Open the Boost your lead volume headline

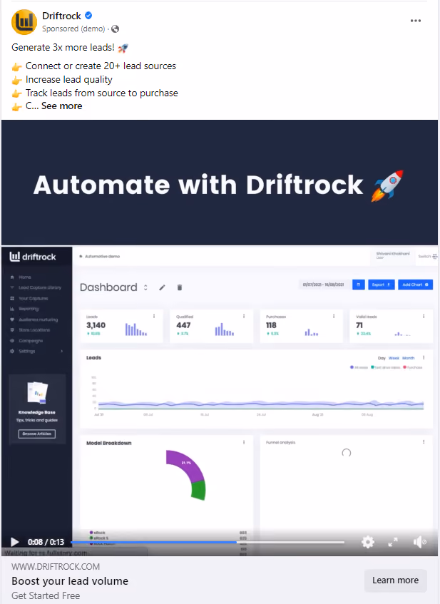pyautogui.click(x=70, y=581)
